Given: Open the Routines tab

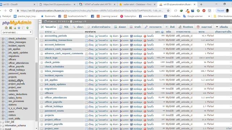Looking at the screenshot, I should [186, 27].
